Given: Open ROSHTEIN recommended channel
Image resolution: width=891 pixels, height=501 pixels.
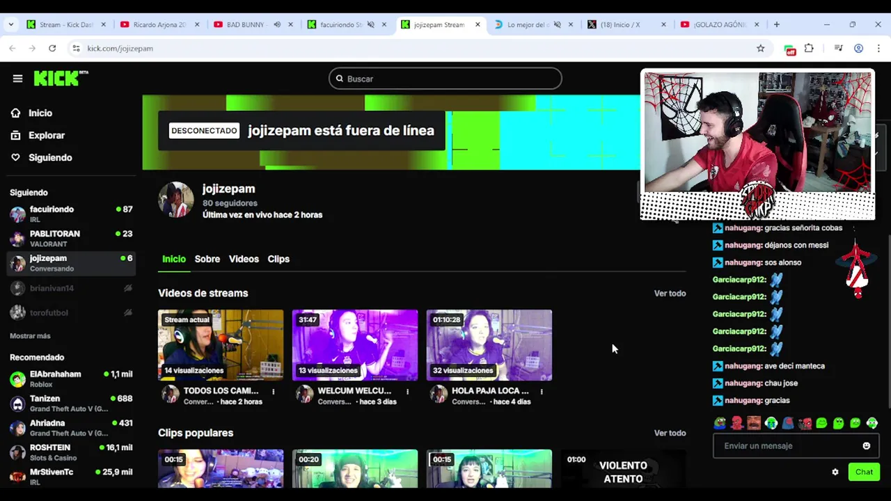Looking at the screenshot, I should [71, 452].
